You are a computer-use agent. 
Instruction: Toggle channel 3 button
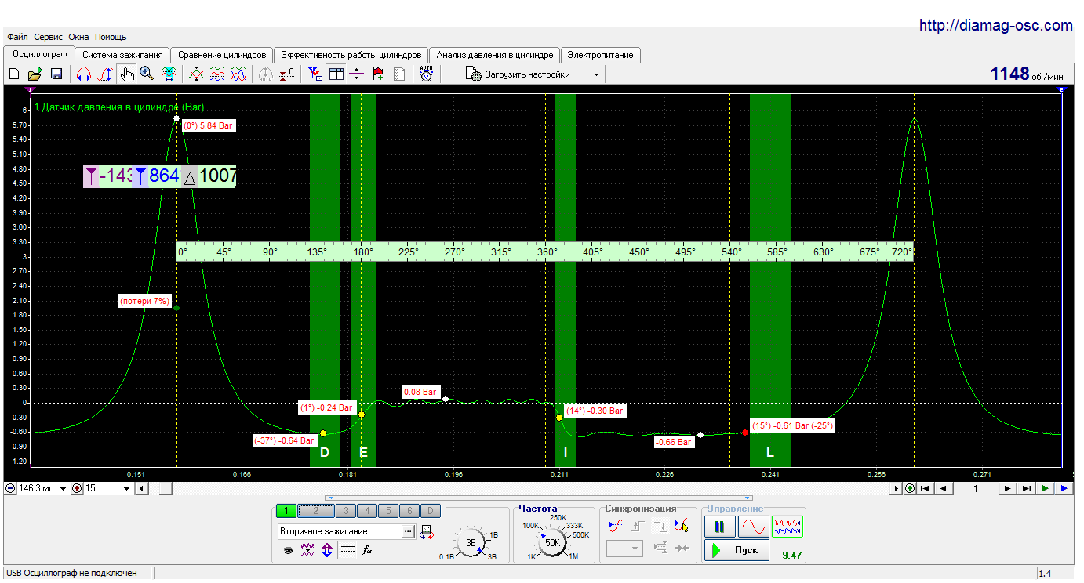coord(345,511)
